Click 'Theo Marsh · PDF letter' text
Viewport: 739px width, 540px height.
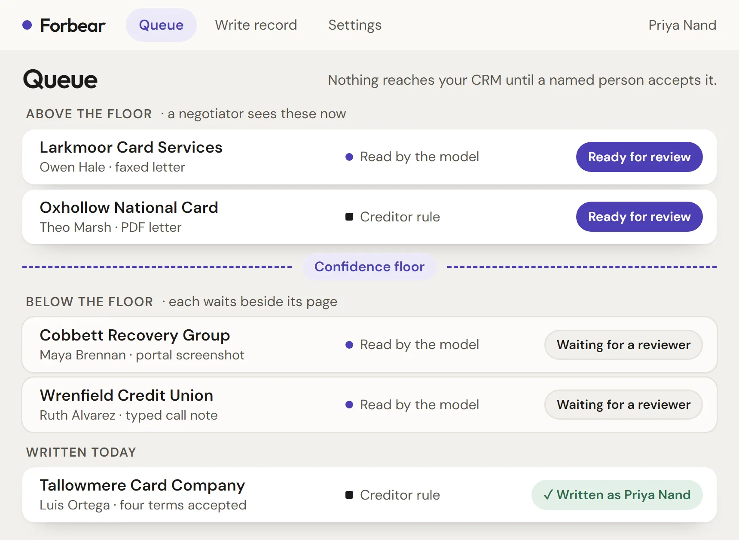(111, 227)
